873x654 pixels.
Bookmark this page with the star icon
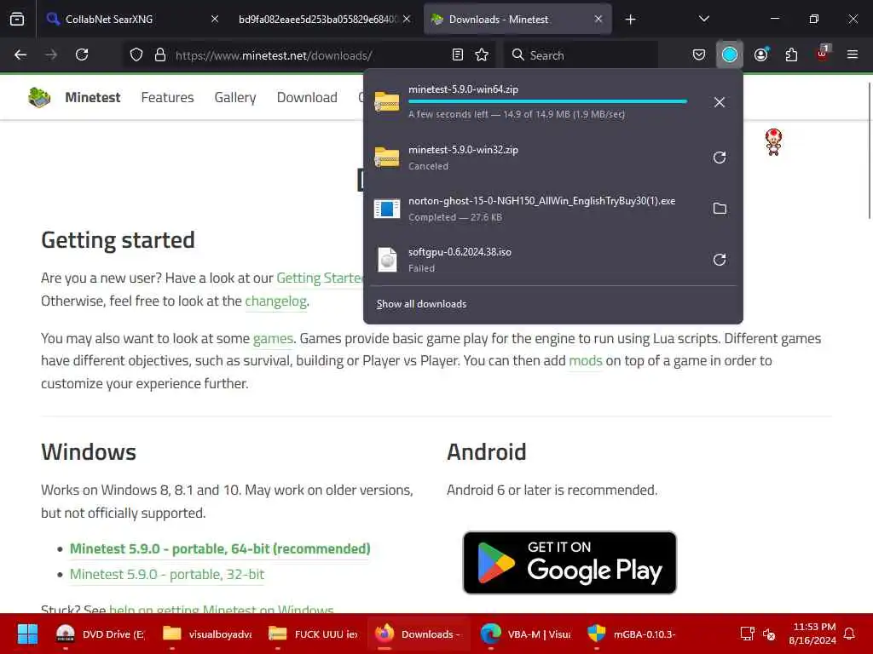tap(483, 55)
